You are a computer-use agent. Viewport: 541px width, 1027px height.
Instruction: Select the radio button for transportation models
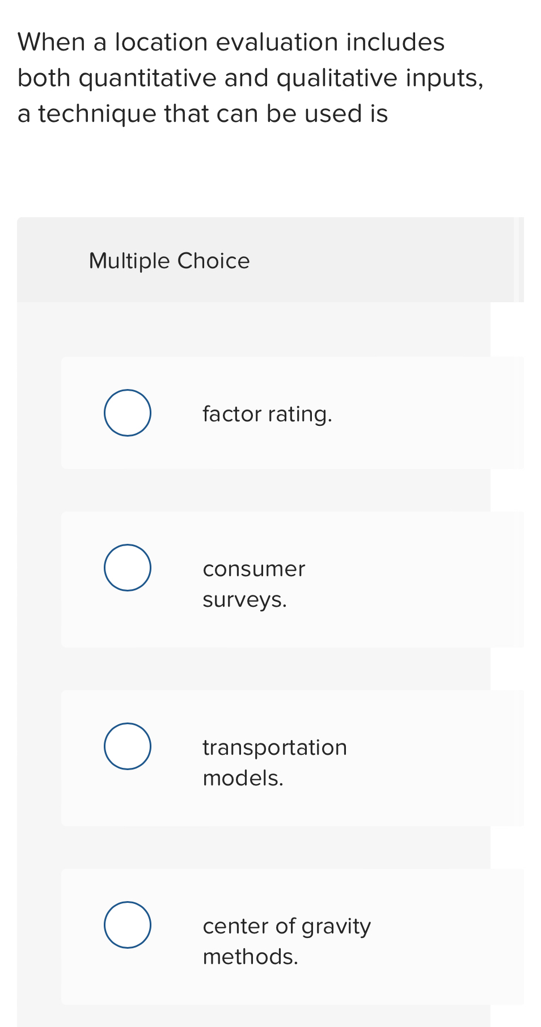point(127,745)
